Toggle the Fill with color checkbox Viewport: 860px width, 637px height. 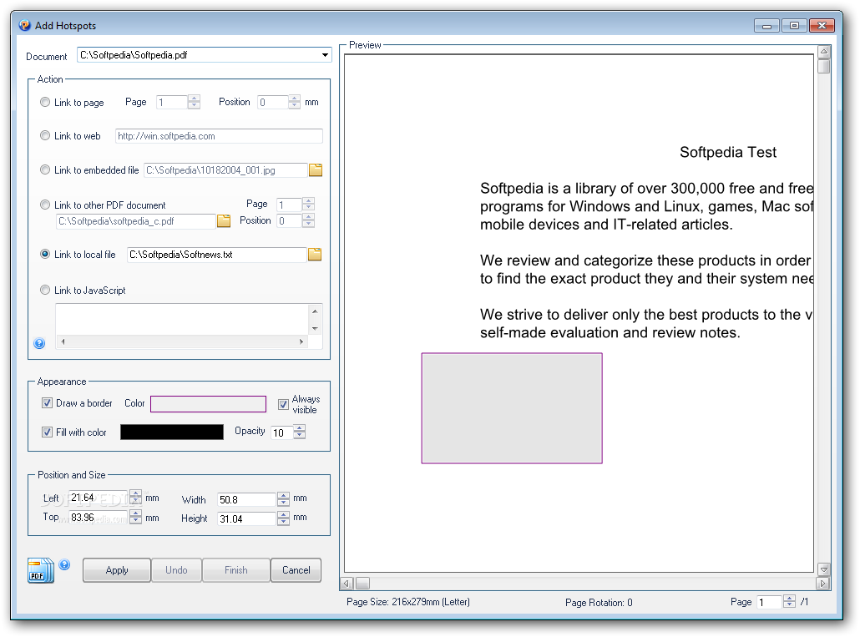pyautogui.click(x=47, y=432)
